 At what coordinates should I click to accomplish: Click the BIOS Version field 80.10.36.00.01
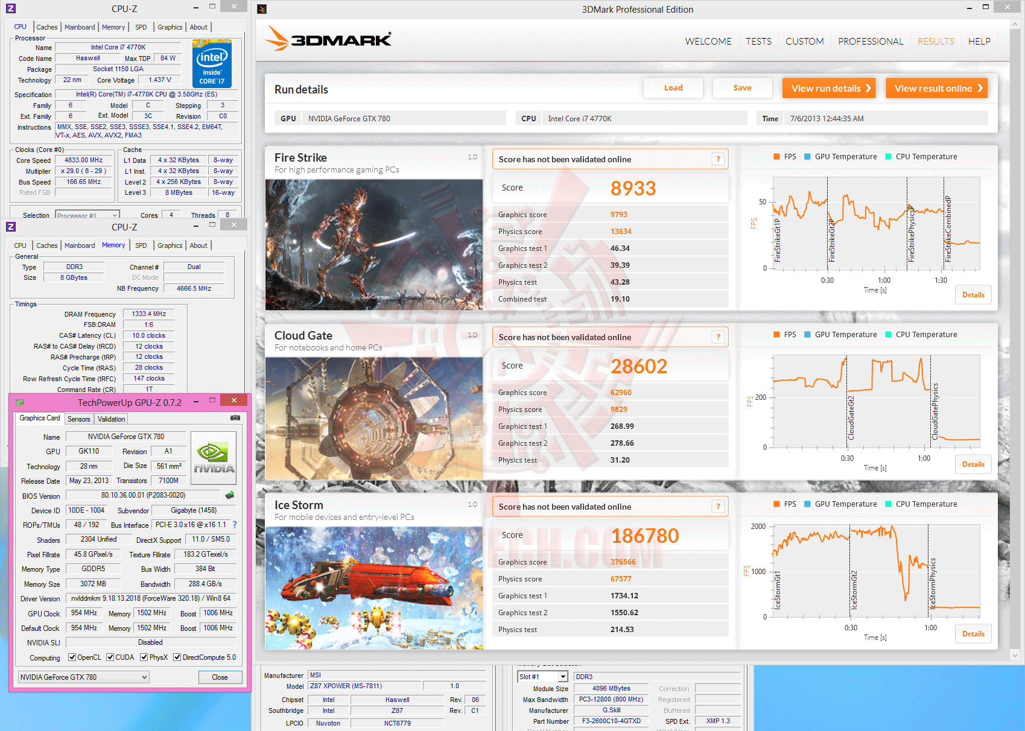(x=143, y=495)
